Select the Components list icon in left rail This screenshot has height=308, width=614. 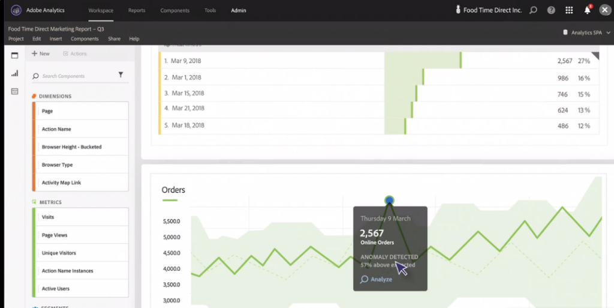(x=14, y=91)
